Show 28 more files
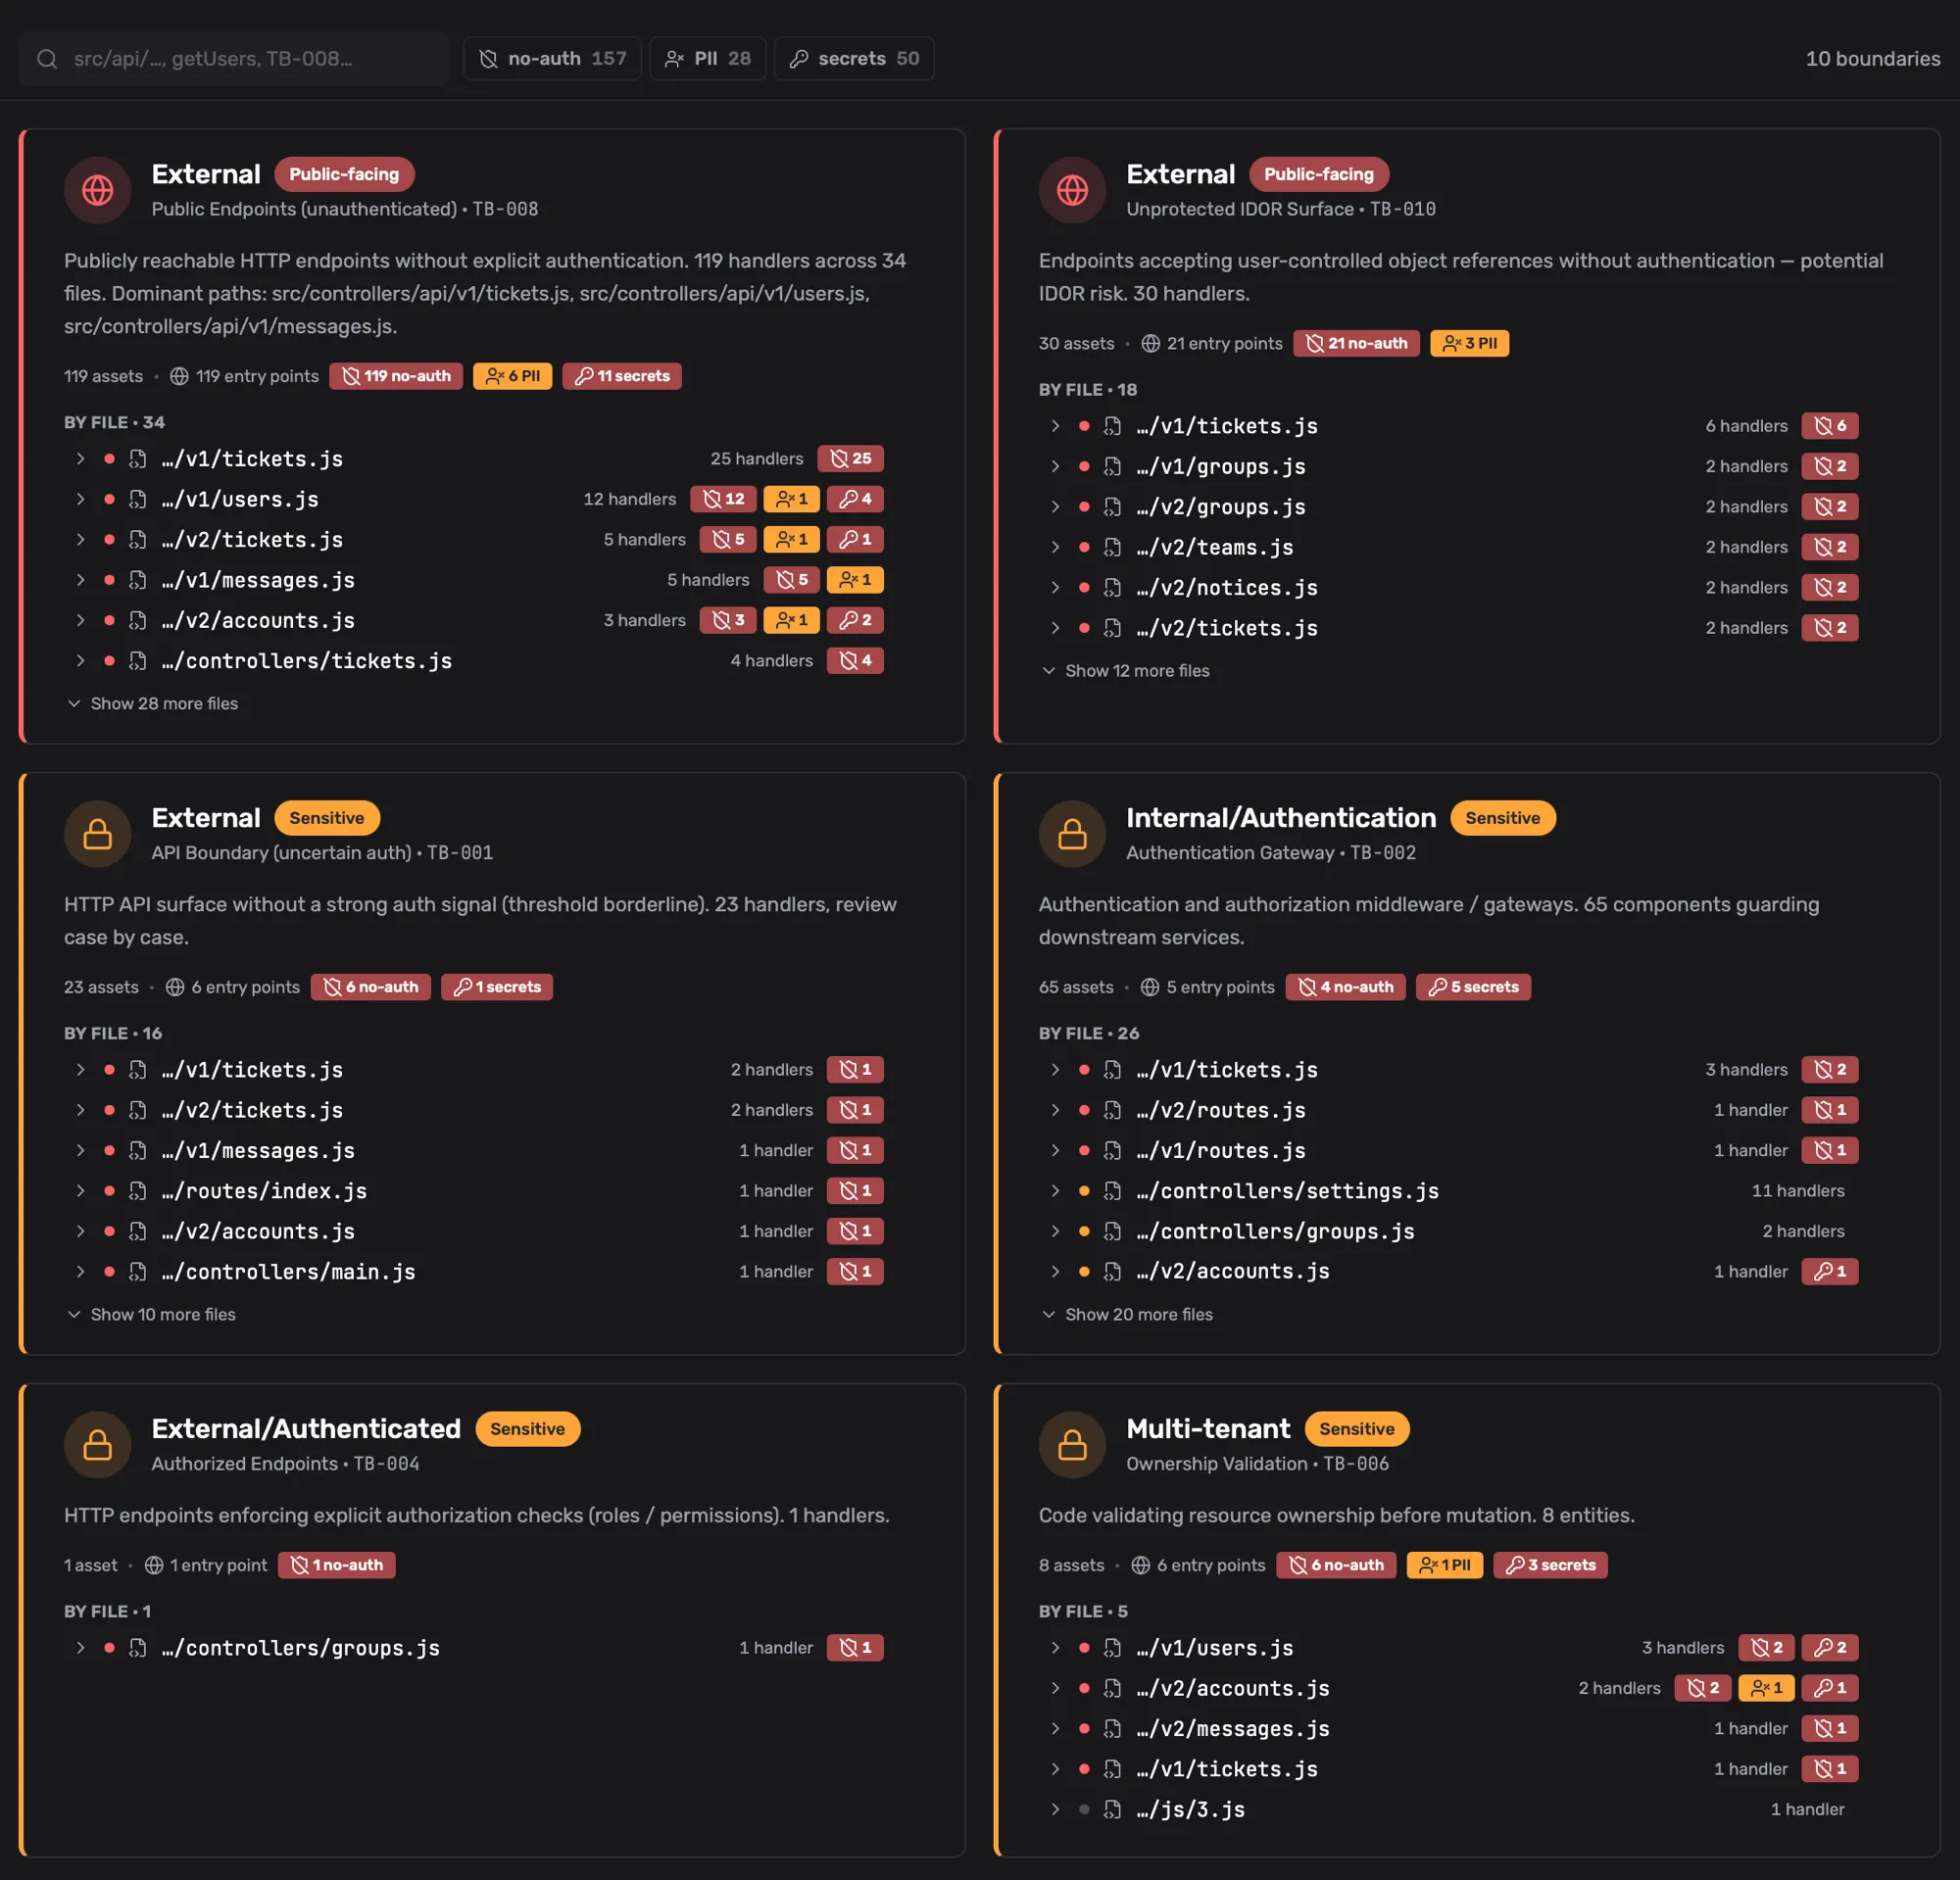Viewport: 1960px width, 1880px height. coord(152,703)
